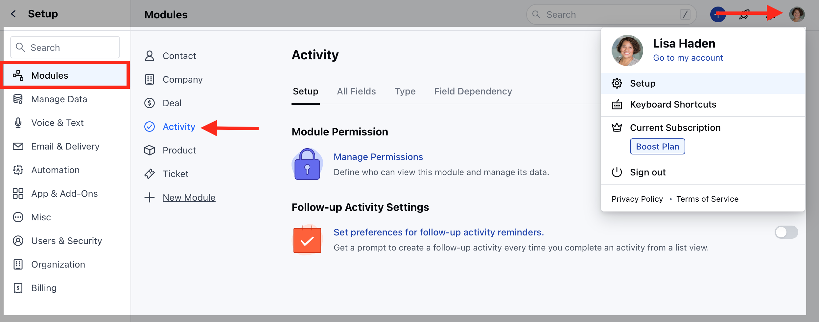Click the Boost Plan button

click(657, 147)
